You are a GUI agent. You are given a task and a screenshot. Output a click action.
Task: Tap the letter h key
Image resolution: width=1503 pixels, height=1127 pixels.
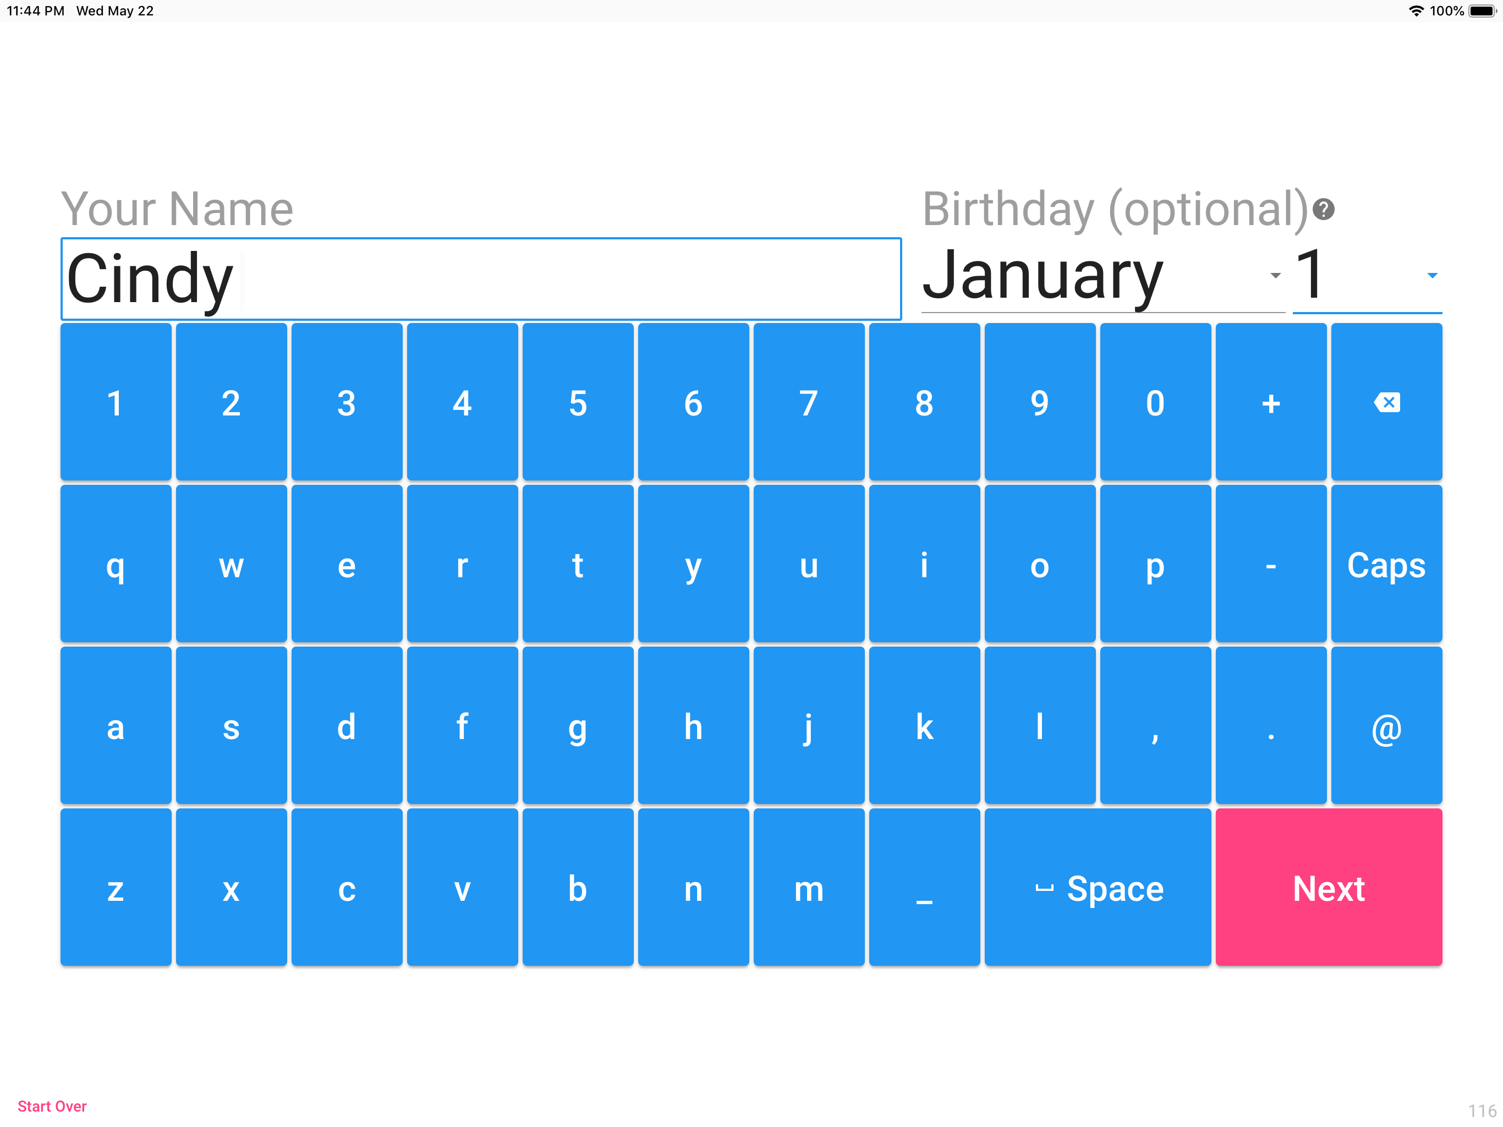[693, 726]
